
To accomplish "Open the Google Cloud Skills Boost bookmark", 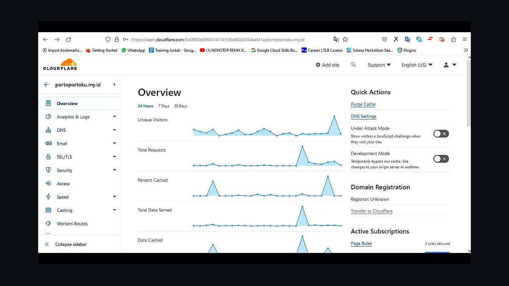I will pyautogui.click(x=274, y=50).
